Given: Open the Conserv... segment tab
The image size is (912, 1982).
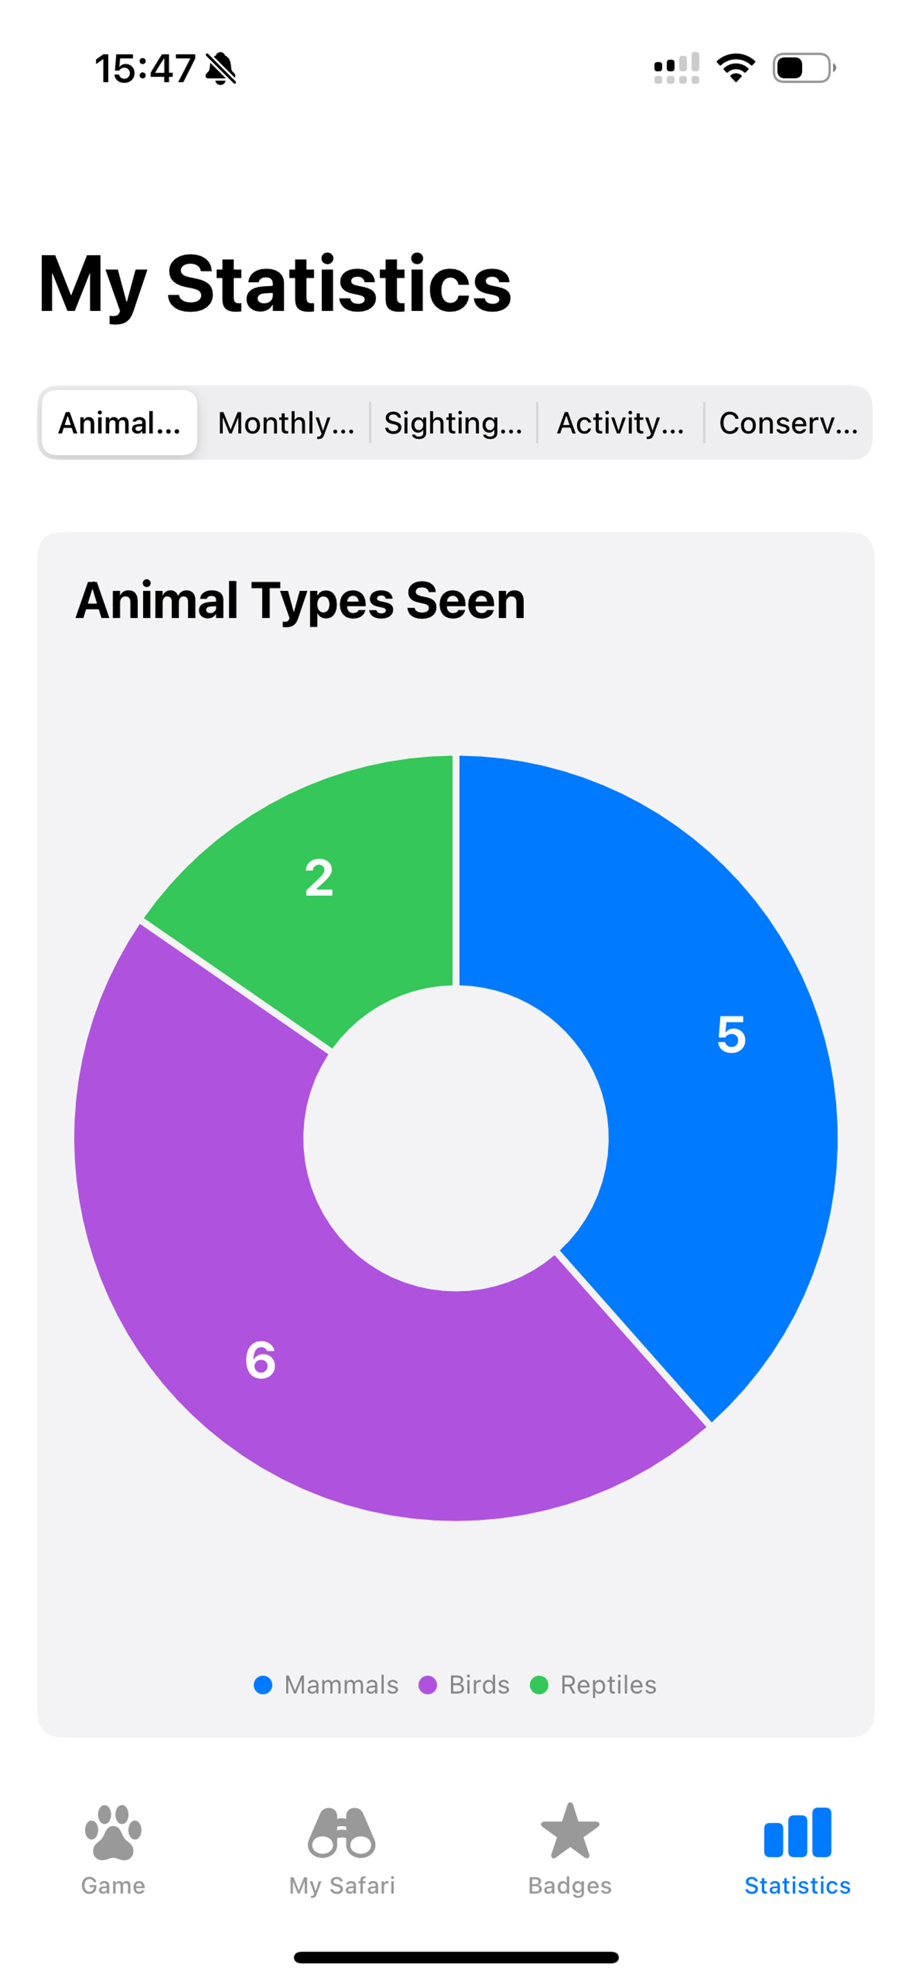Looking at the screenshot, I should coord(788,423).
